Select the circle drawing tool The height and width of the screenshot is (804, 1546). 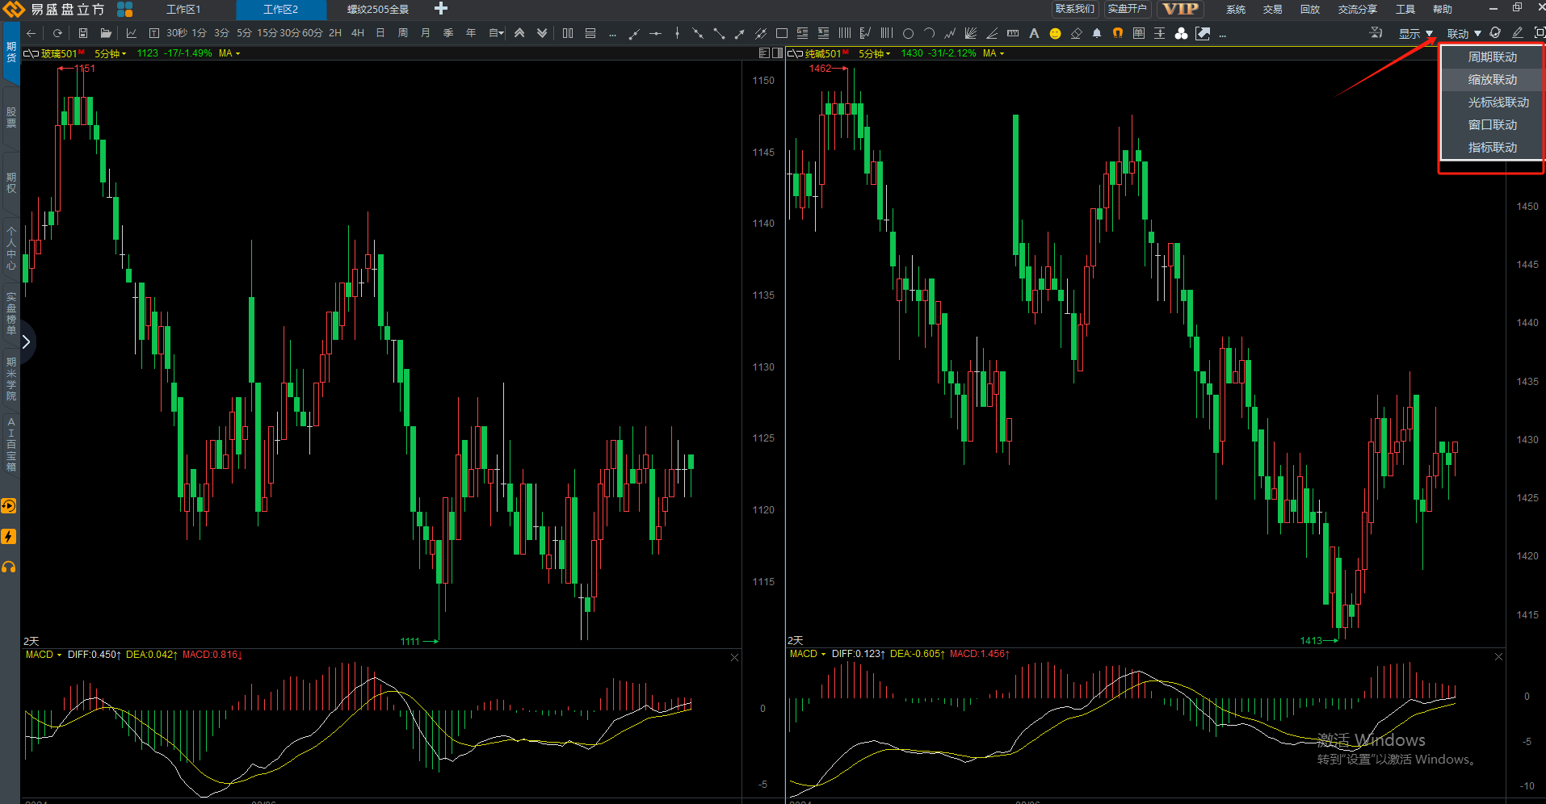coord(908,33)
